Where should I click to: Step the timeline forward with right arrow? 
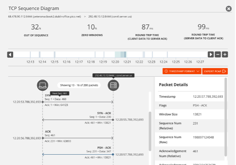point(211,54)
